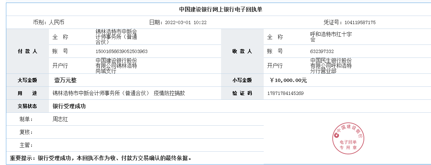Click the payer 全称 label

[x=60, y=37]
